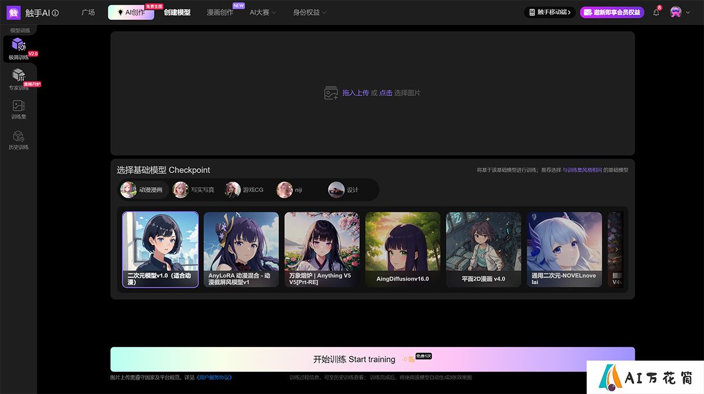Image resolution: width=704 pixels, height=394 pixels.
Task: Click the right arrow to show more checkpoints
Action: pos(617,249)
